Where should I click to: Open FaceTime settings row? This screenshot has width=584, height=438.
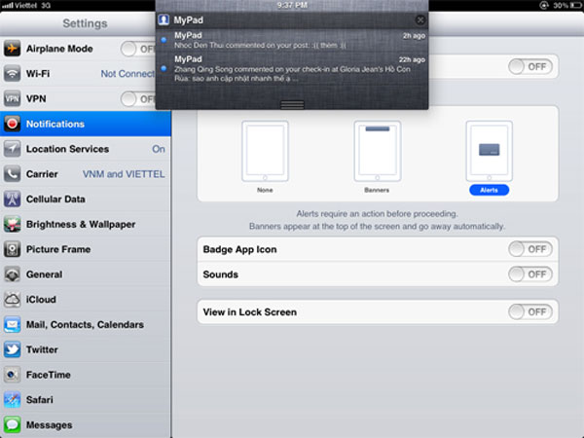86,375
